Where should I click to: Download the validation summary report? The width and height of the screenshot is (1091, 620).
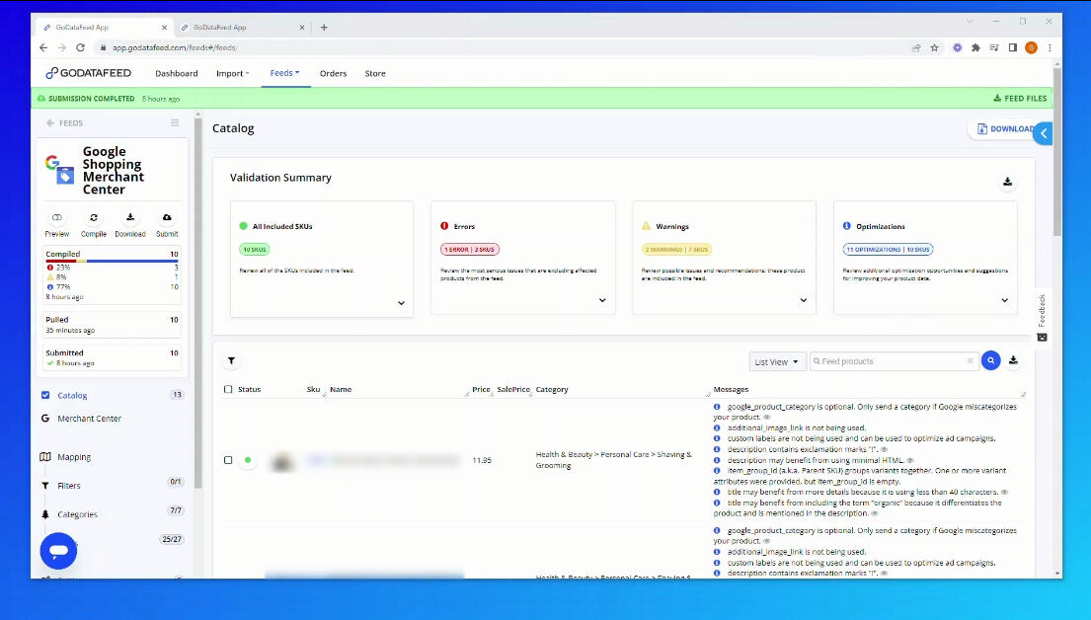point(1007,182)
